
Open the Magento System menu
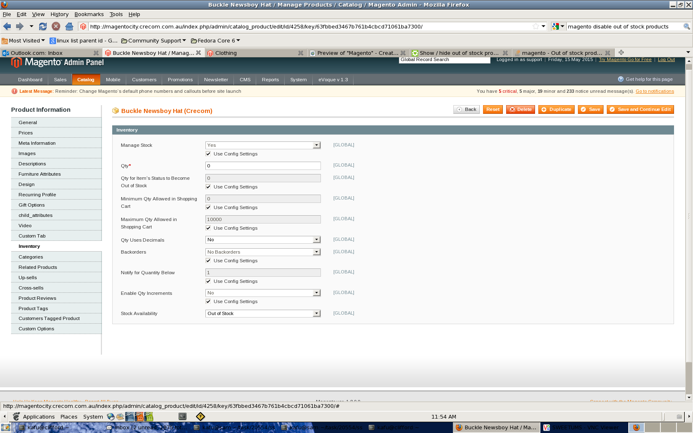(x=298, y=80)
